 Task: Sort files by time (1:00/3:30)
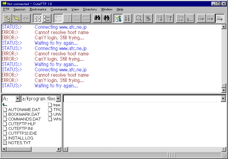pos(86,18)
